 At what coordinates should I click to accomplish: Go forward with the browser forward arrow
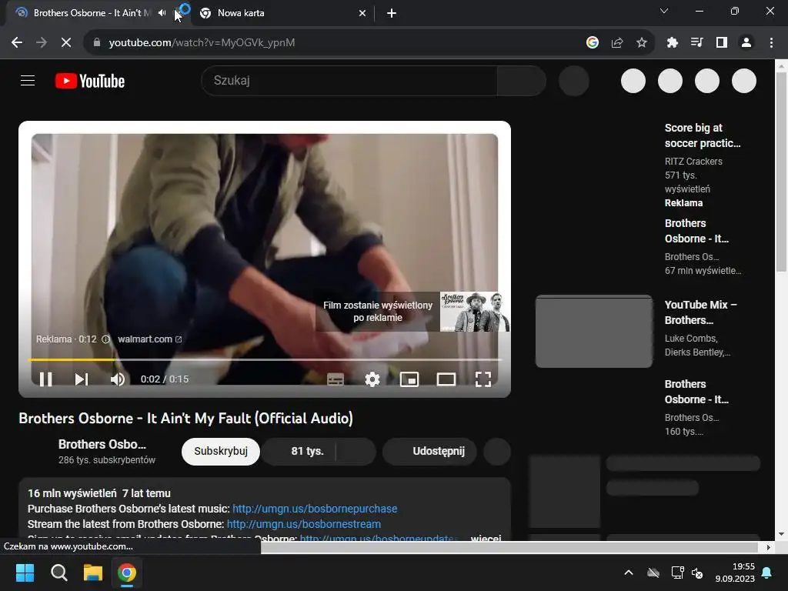point(42,43)
